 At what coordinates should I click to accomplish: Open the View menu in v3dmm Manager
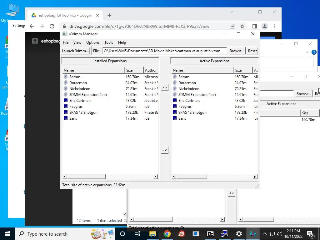click(x=77, y=42)
